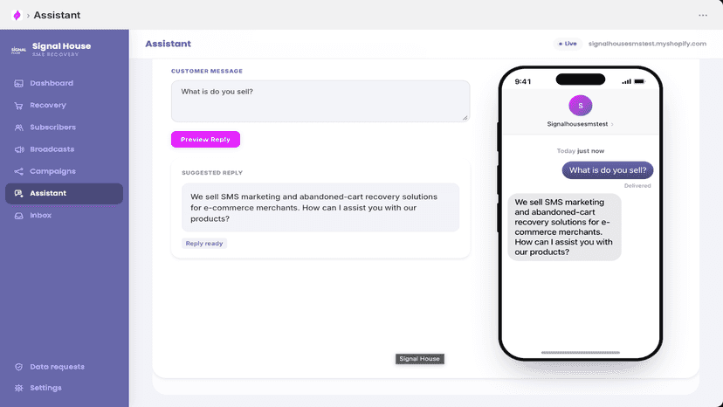Click the phone signal strength icon

[x=626, y=82]
